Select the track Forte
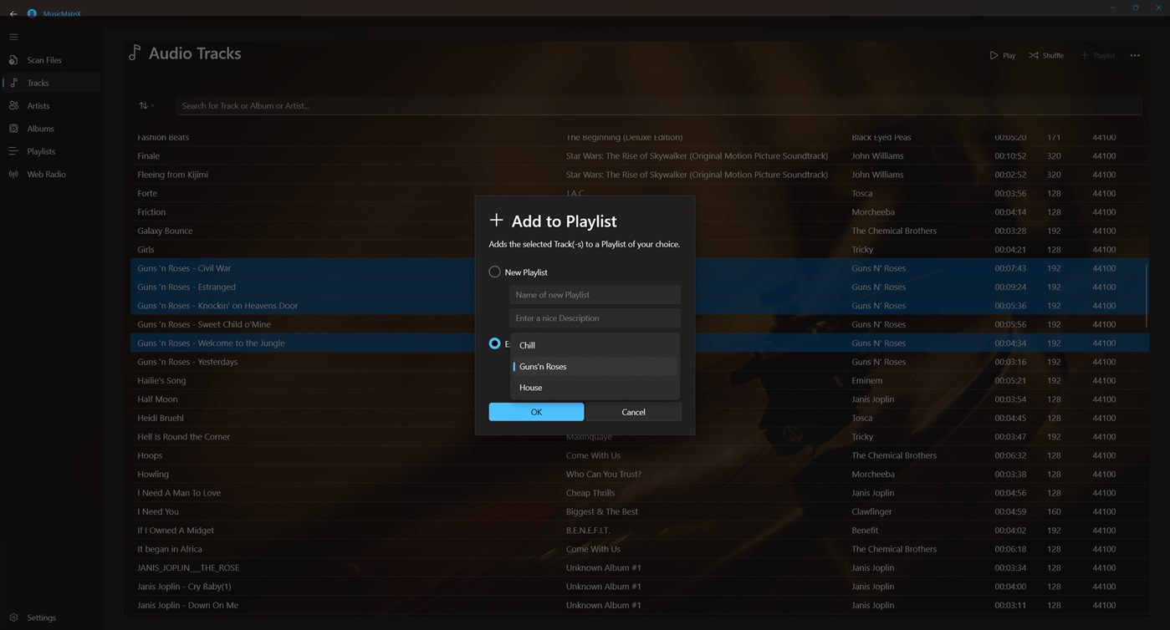Viewport: 1170px width, 630px height. pos(640,193)
